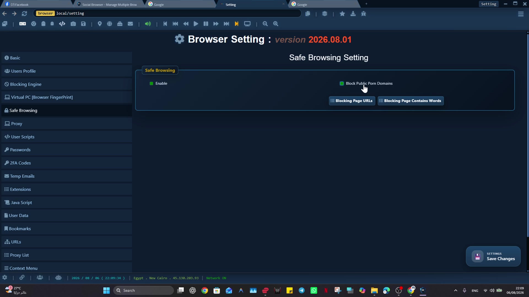This screenshot has height=297, width=529.
Task: Open the hamburger main menu
Action: [521, 14]
